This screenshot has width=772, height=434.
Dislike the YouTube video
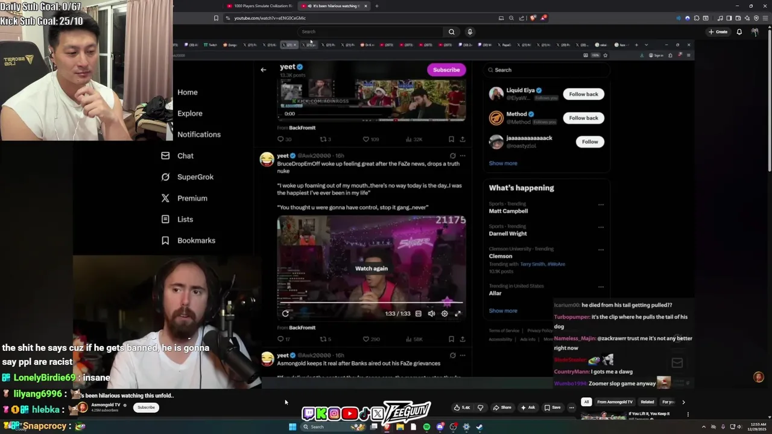pyautogui.click(x=480, y=407)
